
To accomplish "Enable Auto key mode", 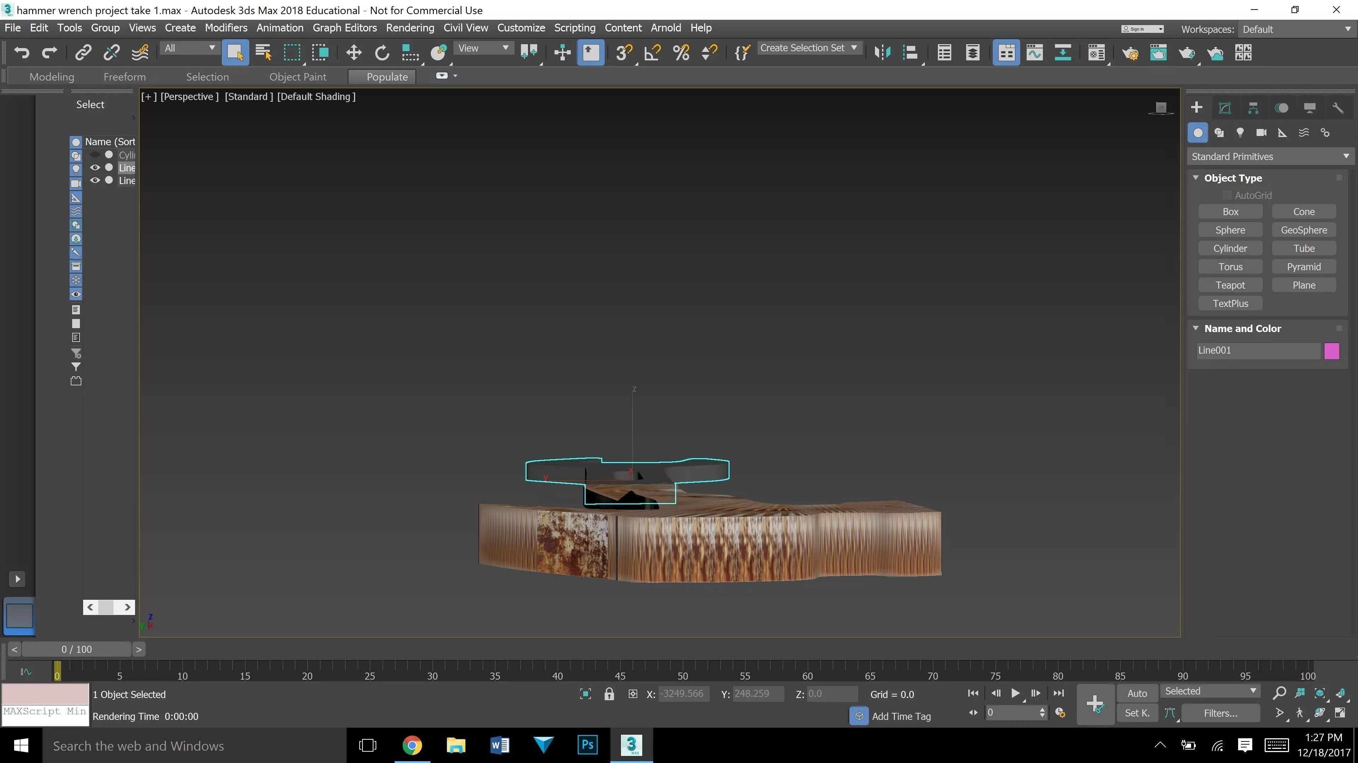I will (1137, 693).
